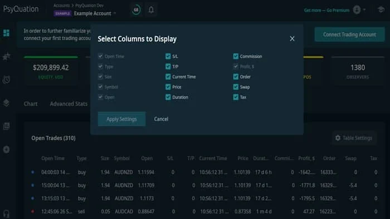Toggle the Tax column checkbox

236,97
